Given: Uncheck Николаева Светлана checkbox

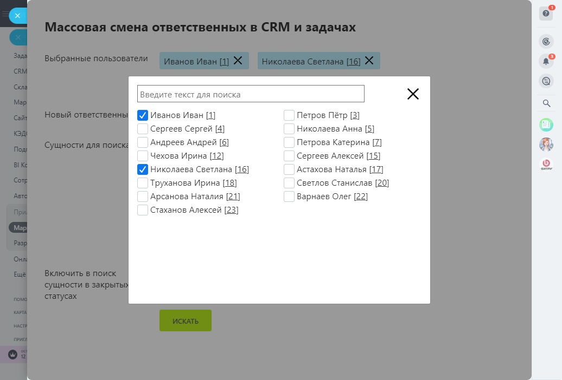Looking at the screenshot, I should pos(143,169).
